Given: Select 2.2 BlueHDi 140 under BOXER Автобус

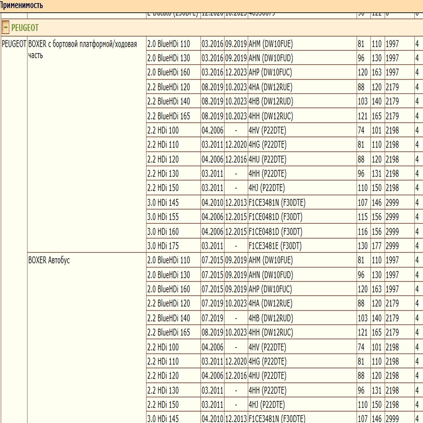Looking at the screenshot, I should coord(168,318).
